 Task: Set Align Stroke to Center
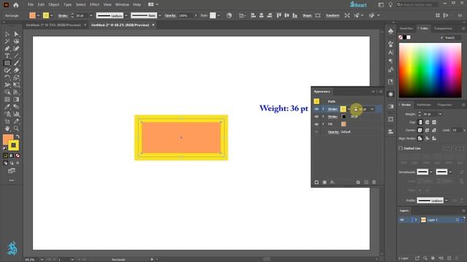click(x=420, y=138)
